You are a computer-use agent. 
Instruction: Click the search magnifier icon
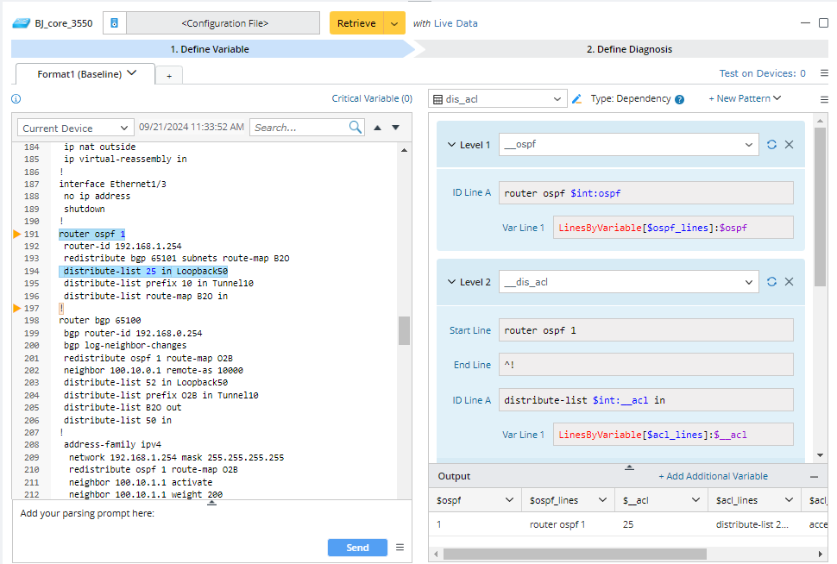coord(356,128)
